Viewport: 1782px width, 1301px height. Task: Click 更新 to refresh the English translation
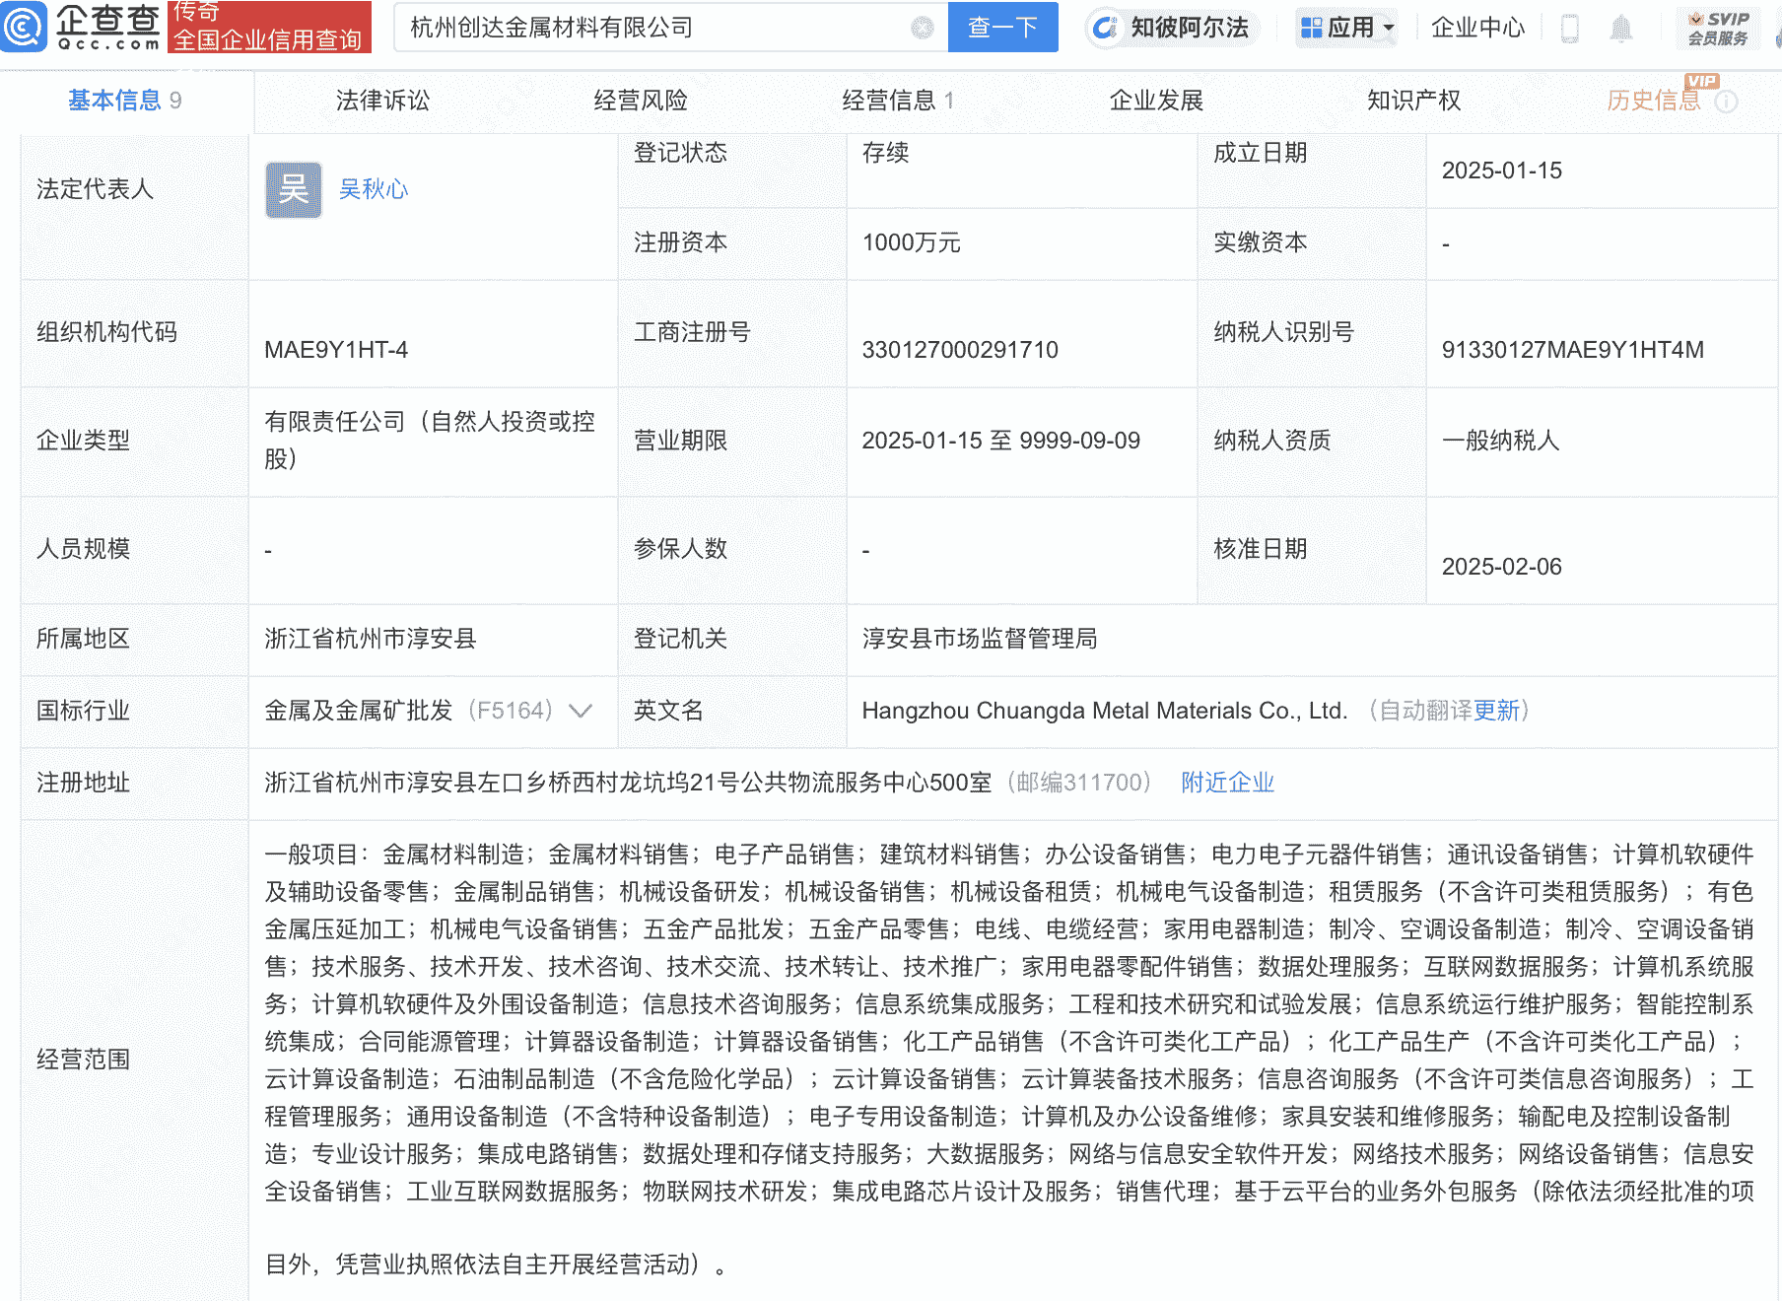point(1498,711)
